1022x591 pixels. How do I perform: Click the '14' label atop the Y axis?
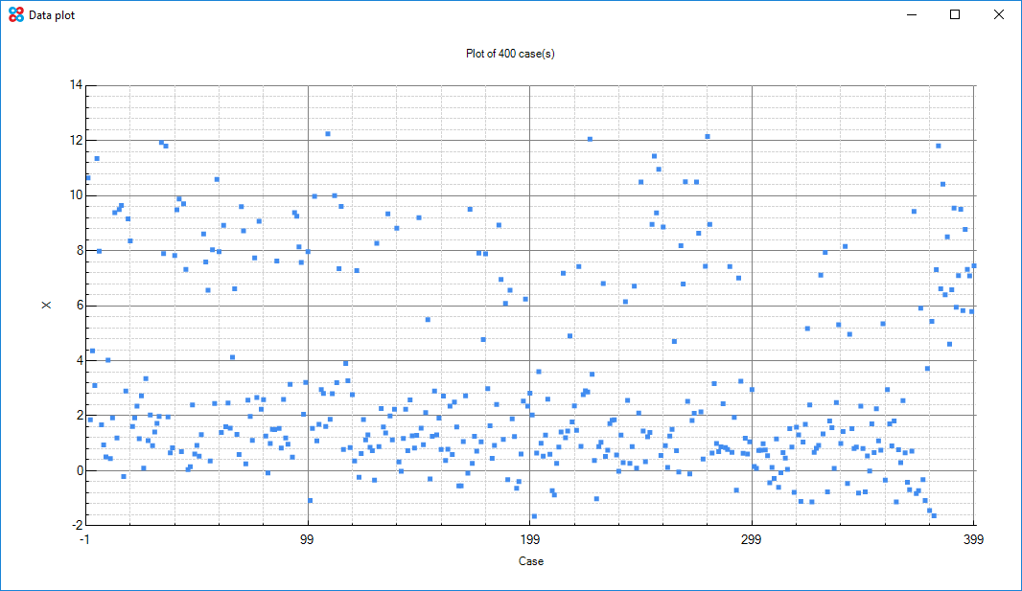click(74, 83)
